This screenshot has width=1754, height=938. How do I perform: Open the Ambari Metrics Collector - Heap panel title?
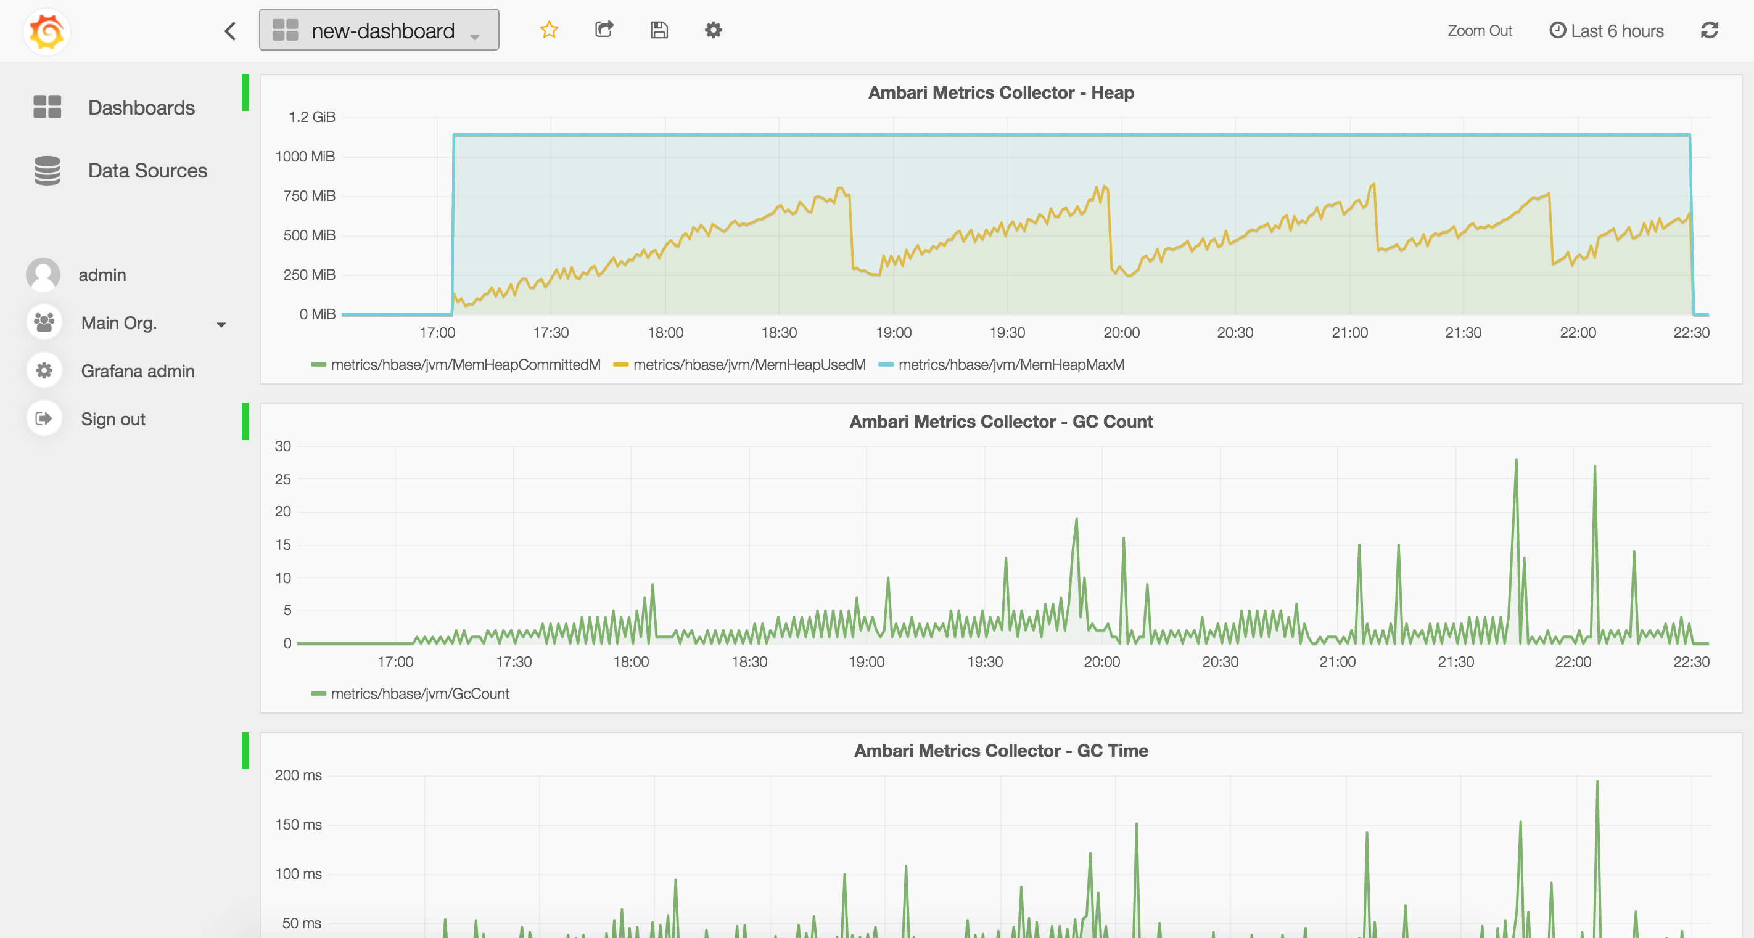[x=1000, y=92]
